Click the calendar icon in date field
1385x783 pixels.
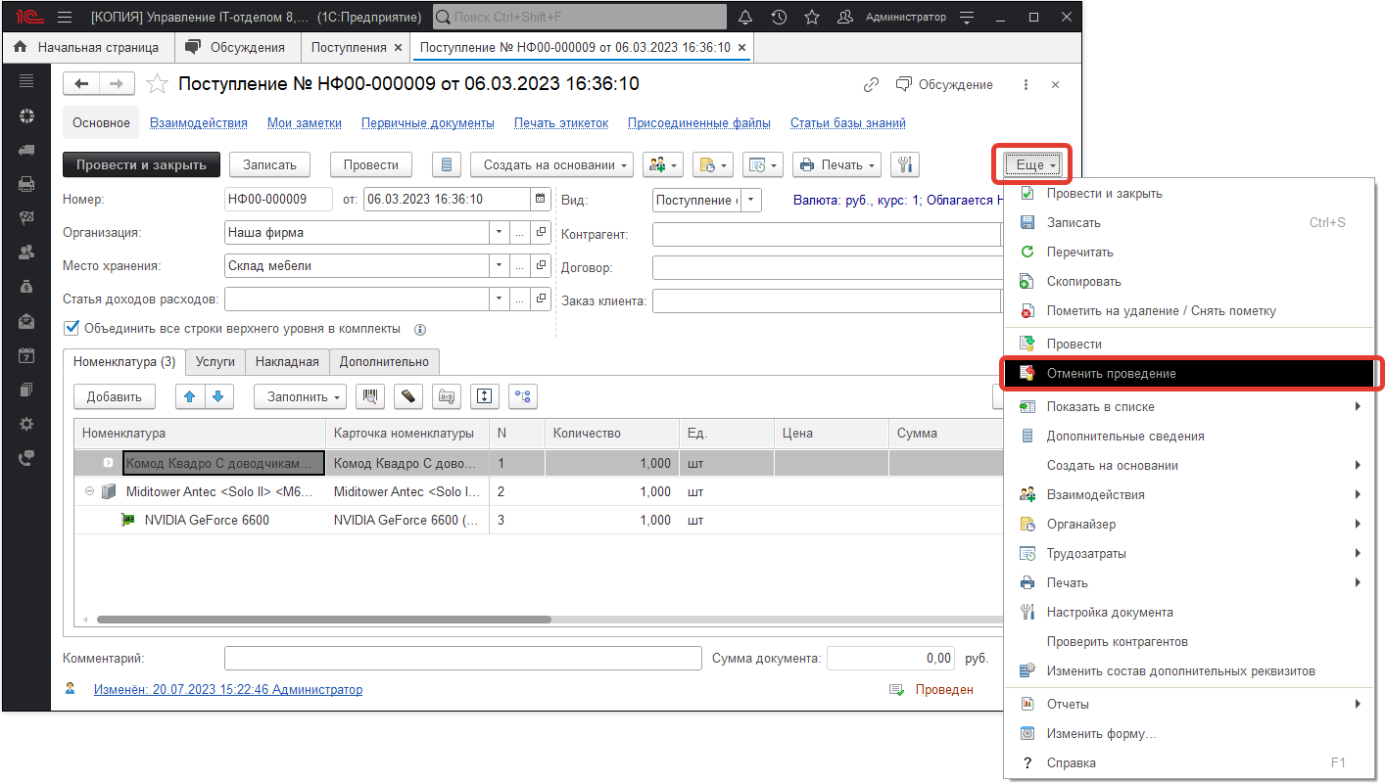coord(540,200)
